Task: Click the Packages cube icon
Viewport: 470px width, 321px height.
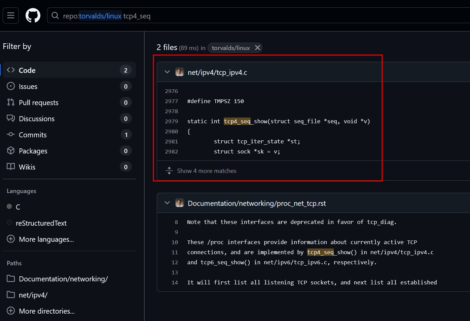Action: 11,150
